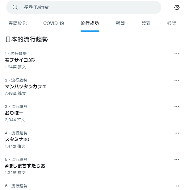184x190 pixels.
Task: Focus the 搜尋 Twitter search field
Action: pos(84,7)
